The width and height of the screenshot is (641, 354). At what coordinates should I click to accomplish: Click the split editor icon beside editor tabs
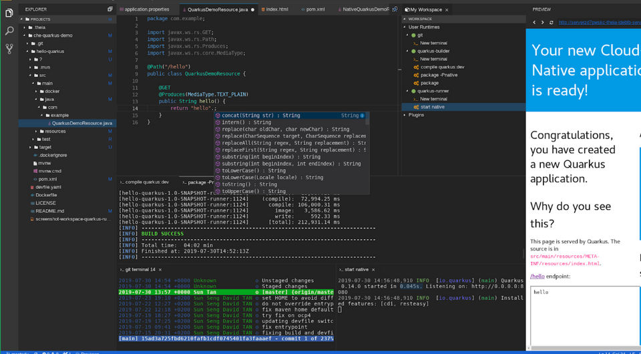coord(395,9)
